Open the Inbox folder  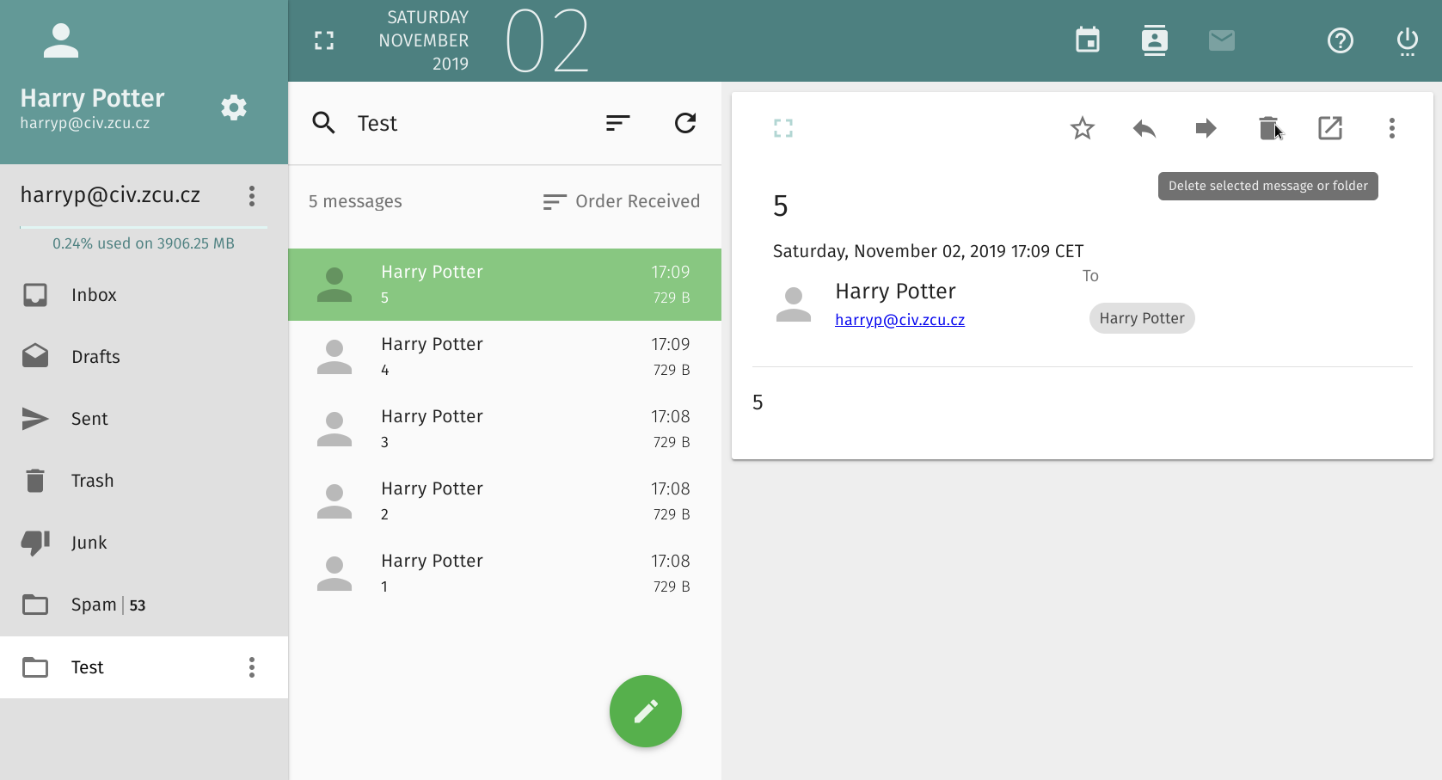coord(94,295)
